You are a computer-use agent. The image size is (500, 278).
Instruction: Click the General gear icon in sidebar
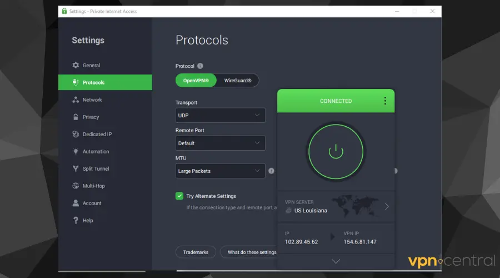(76, 66)
